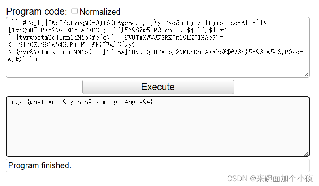Click empty space below code in textarea
The image size is (319, 186).
pos(157,70)
